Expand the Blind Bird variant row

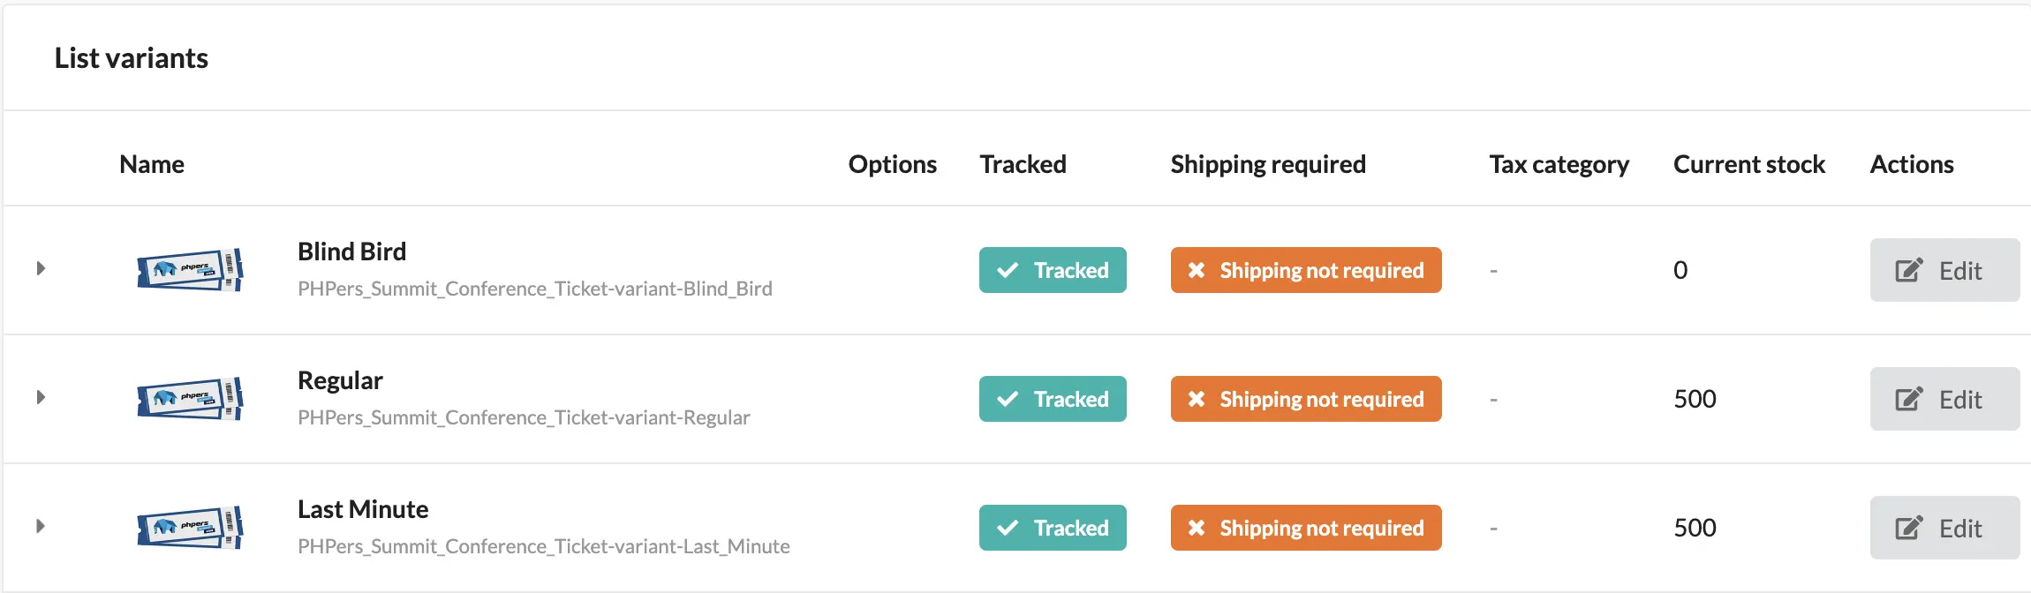(x=41, y=268)
